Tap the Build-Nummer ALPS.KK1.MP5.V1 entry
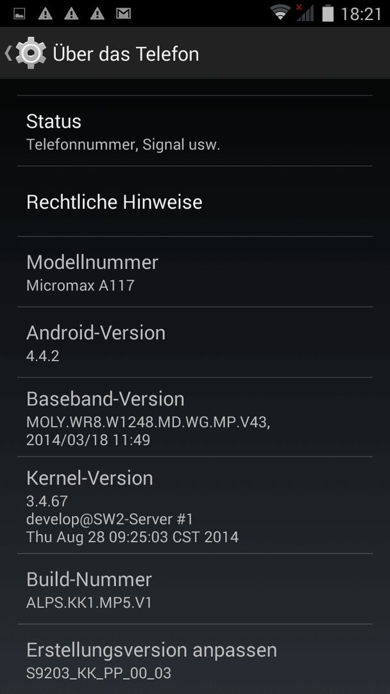This screenshot has height=694, width=390. 195,589
